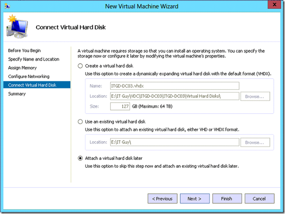The image size is (285, 214).
Task: Select Use an existing virtual hard disk
Action: tap(80, 122)
